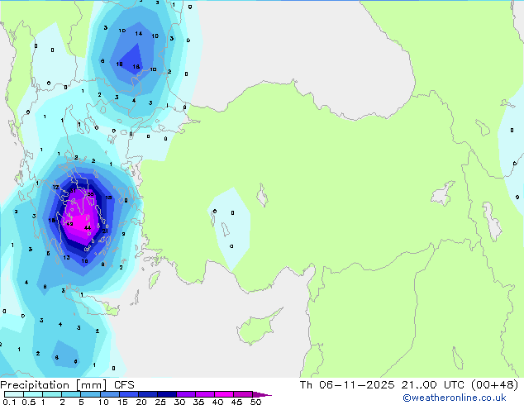Screen dimensions: 524x405
Task: Pick the legend swatch between 10 and 15
Action: point(110,394)
